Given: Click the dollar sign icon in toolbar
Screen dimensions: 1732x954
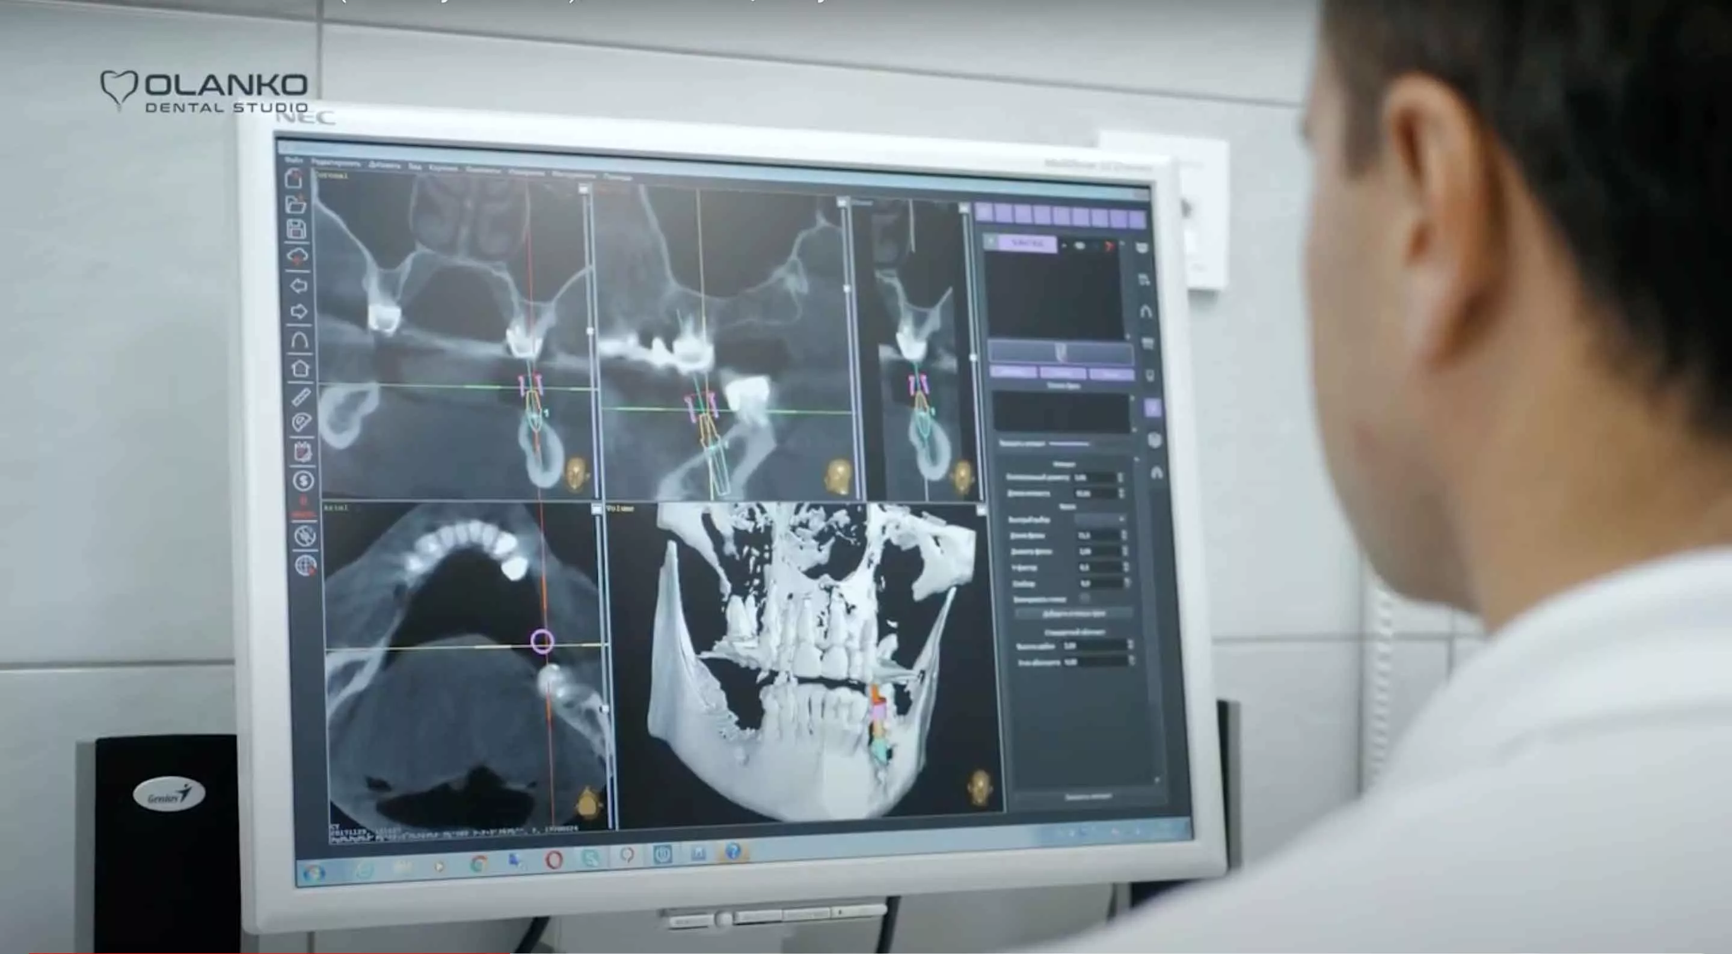Looking at the screenshot, I should click(302, 480).
